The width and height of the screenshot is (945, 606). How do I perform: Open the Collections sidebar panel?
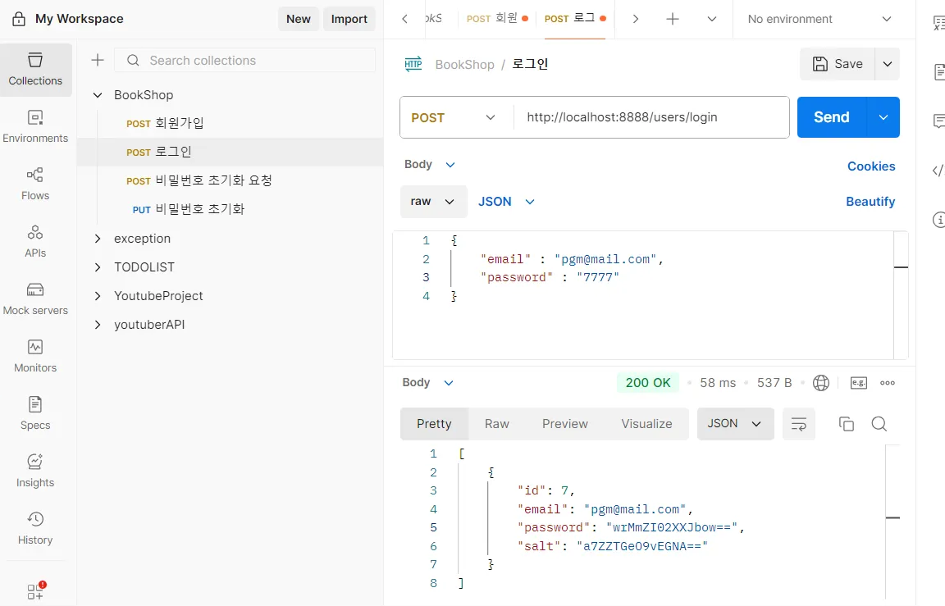click(x=35, y=70)
